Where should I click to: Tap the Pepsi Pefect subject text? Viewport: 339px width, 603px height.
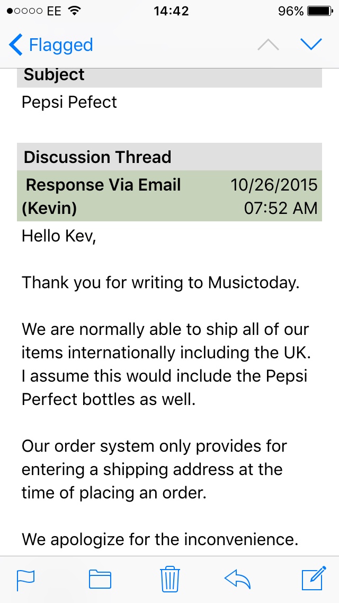pos(69,102)
